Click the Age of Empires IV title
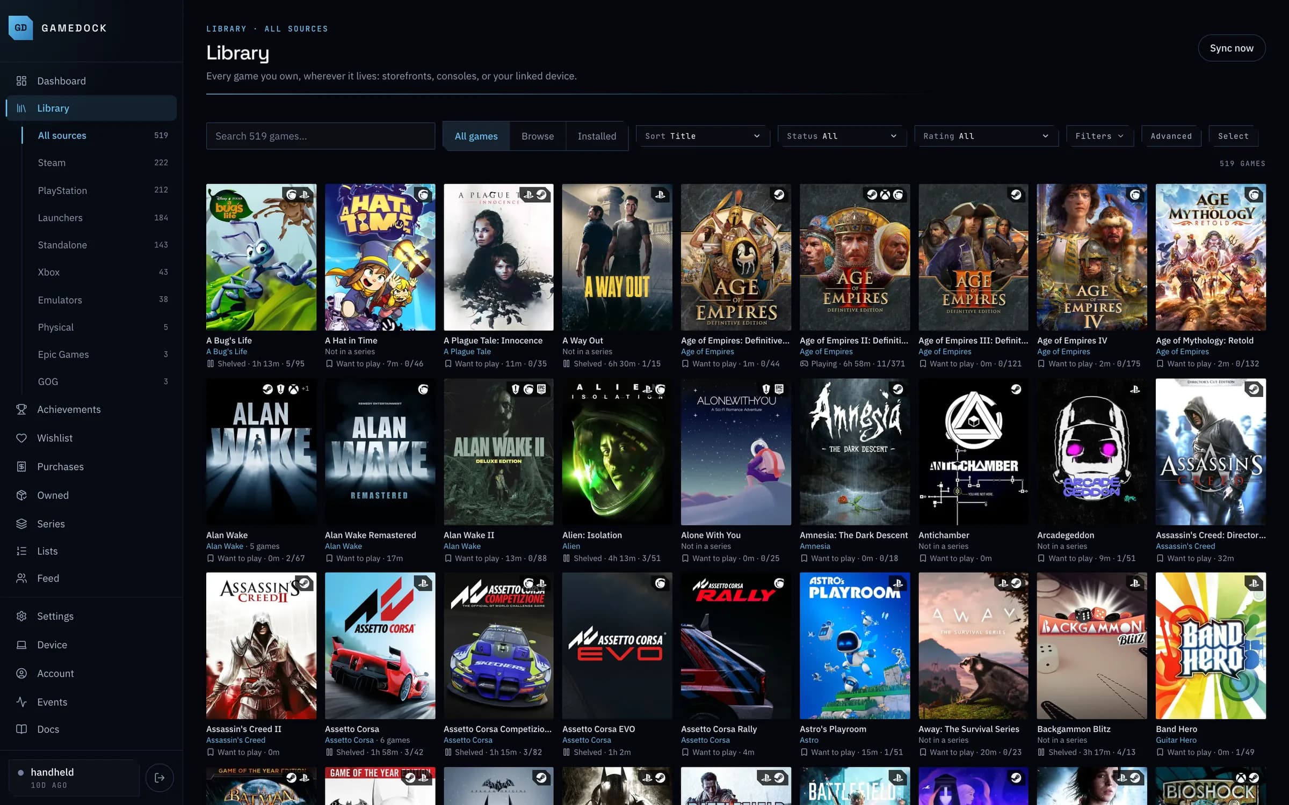The image size is (1289, 805). click(x=1072, y=340)
